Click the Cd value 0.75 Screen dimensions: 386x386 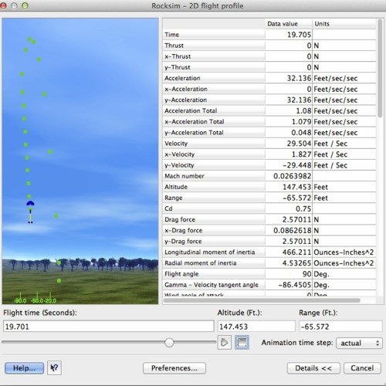click(x=303, y=208)
